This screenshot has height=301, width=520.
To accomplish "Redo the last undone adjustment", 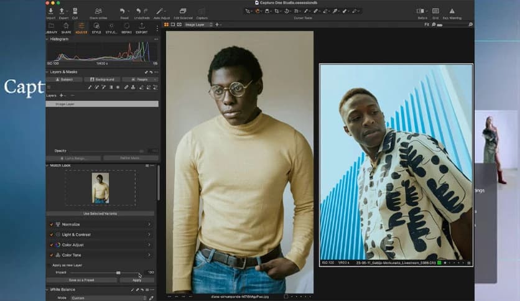I will [146, 11].
